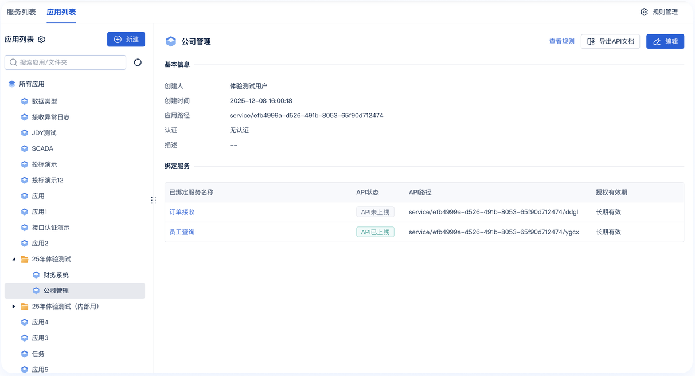Image resolution: width=695 pixels, height=376 pixels.
Task: Select the 财务系统 tree label
Action: click(56, 275)
